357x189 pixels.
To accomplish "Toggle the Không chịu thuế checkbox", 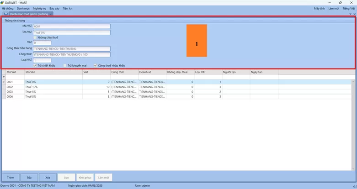I will pyautogui.click(x=35, y=37).
